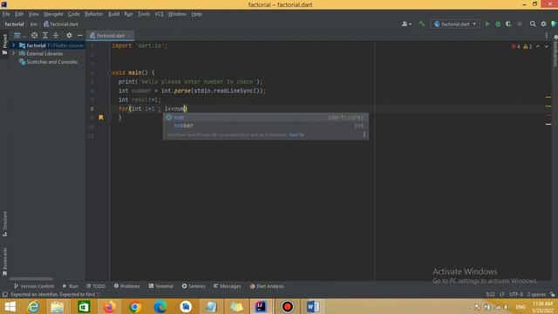Open the screen recorder taskbar icon
This screenshot has height=314, width=558.
click(288, 306)
